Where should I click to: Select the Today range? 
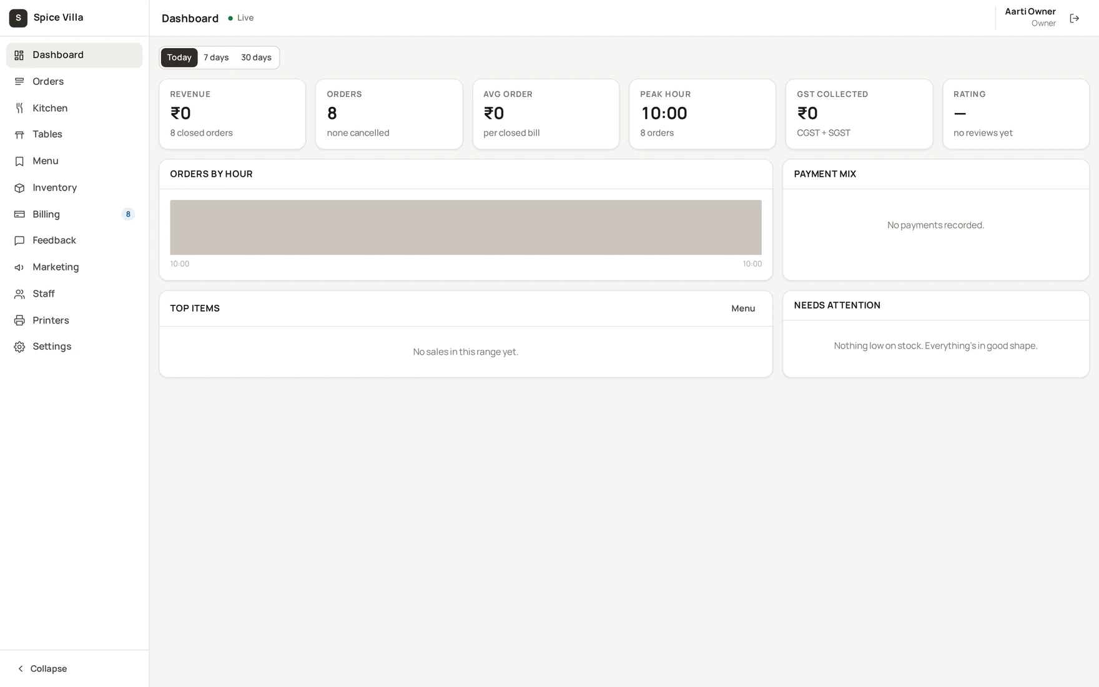[x=179, y=57]
